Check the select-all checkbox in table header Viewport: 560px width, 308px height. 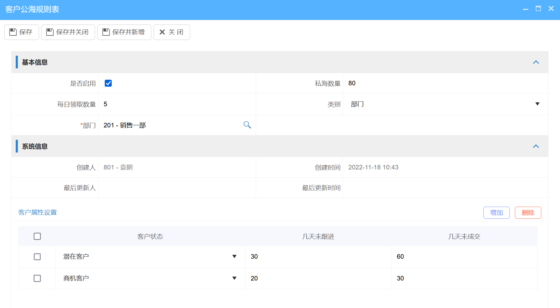(x=37, y=236)
